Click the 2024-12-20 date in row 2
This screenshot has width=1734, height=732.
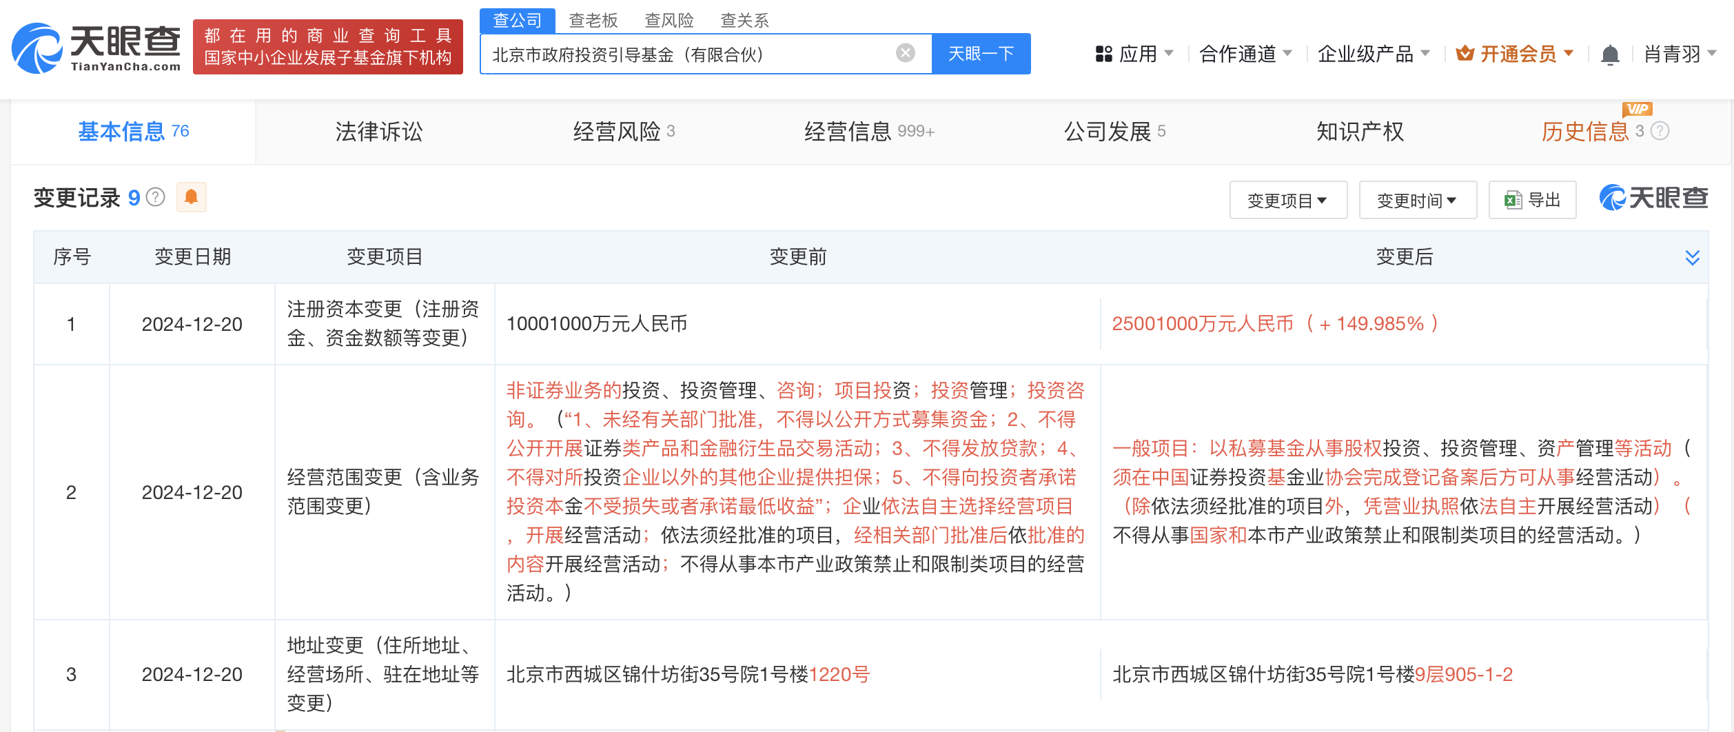pyautogui.click(x=192, y=492)
